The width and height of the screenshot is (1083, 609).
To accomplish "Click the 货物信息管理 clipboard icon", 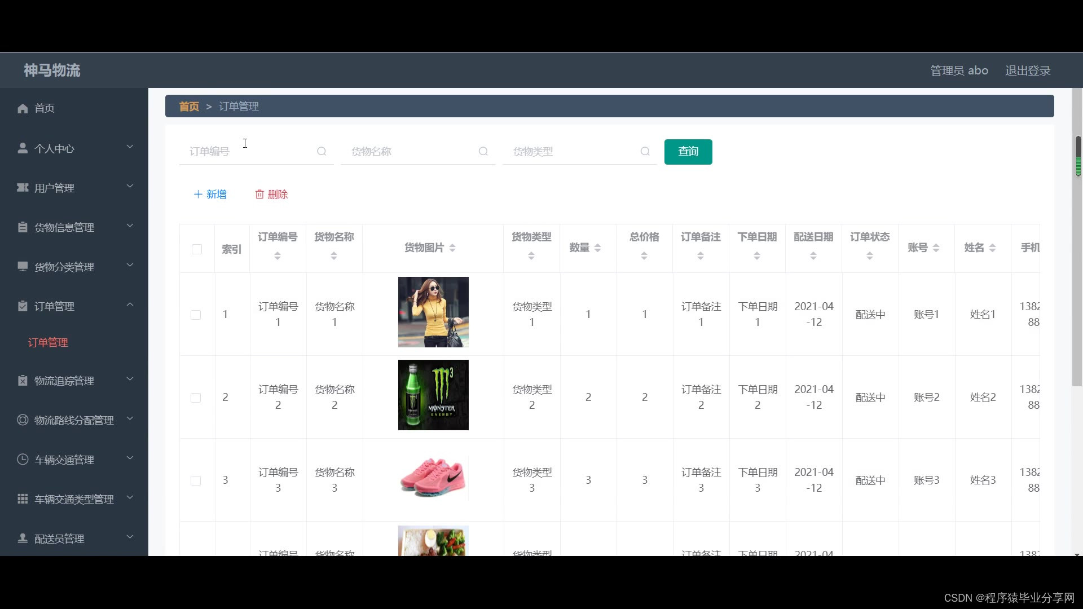I will [x=23, y=227].
